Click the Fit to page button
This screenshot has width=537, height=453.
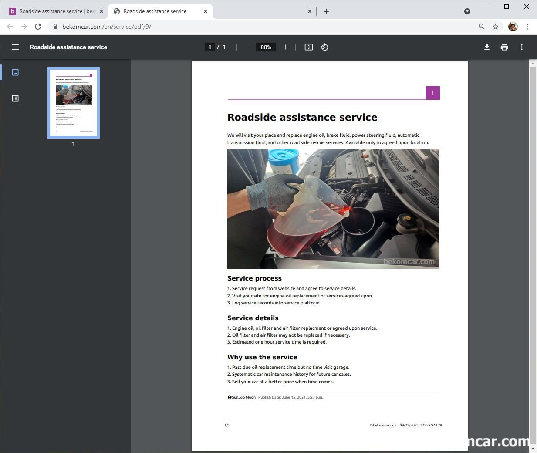coord(309,47)
